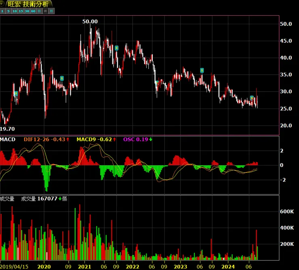Click the 50.00 high price label
This screenshot has width=299, height=270.
click(x=90, y=21)
